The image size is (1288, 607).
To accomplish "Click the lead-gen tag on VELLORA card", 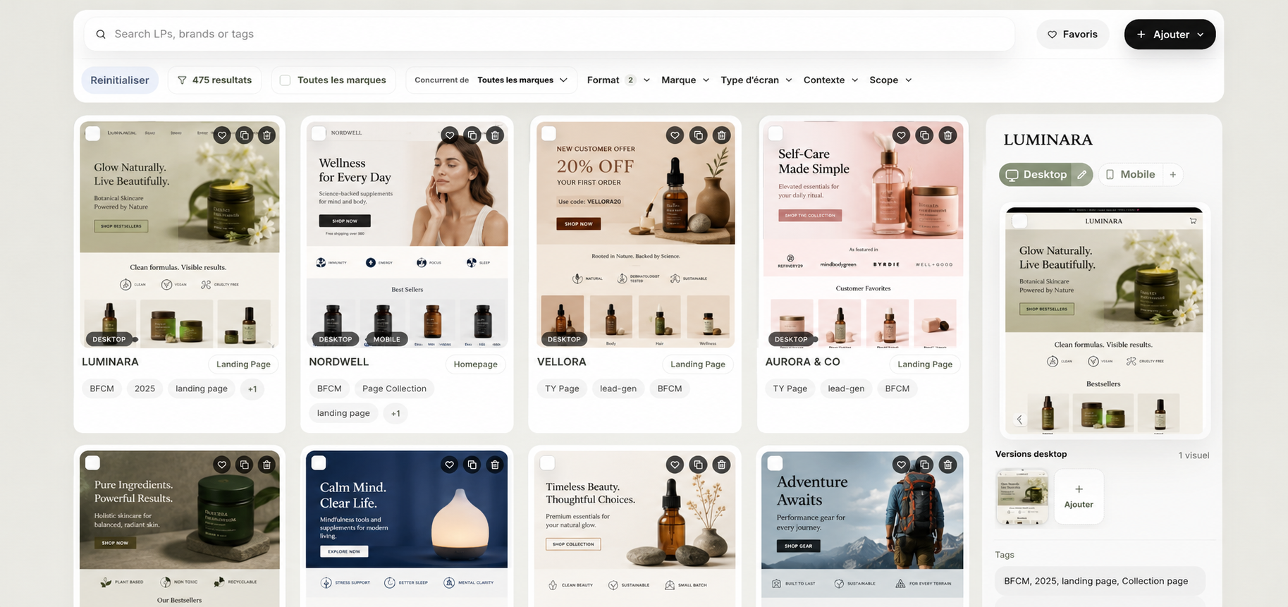I will (x=618, y=388).
